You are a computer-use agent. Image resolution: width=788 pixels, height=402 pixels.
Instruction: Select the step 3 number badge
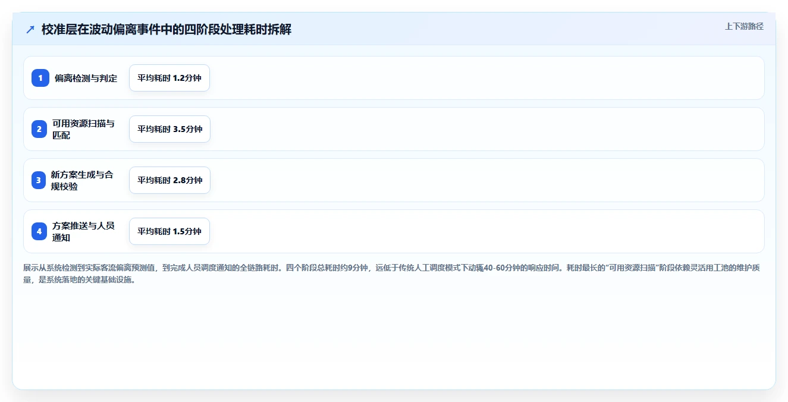[x=39, y=180]
